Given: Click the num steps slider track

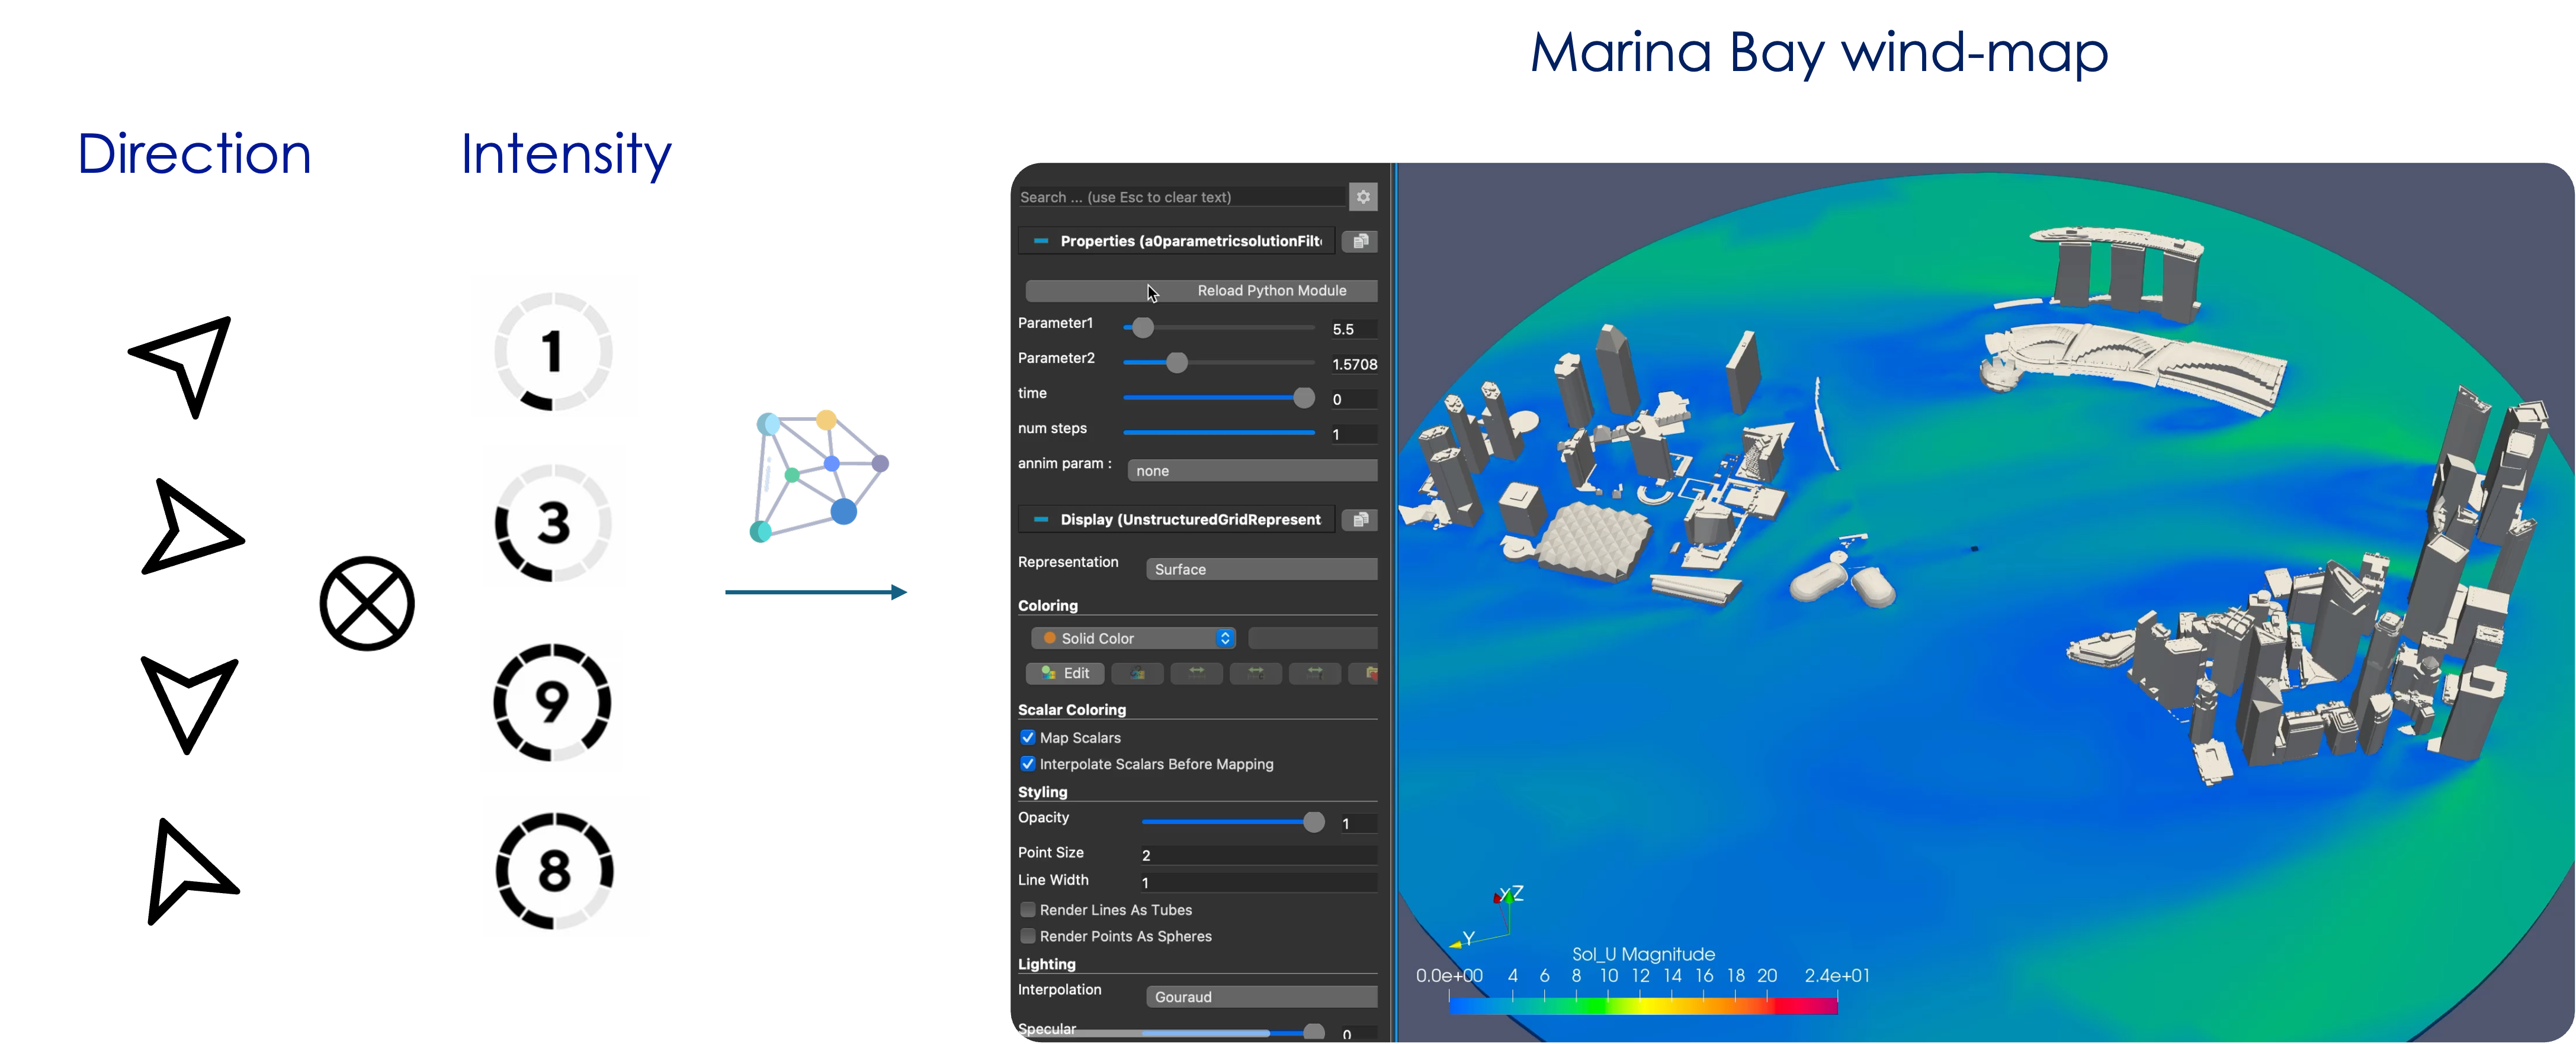Looking at the screenshot, I should pos(1219,433).
